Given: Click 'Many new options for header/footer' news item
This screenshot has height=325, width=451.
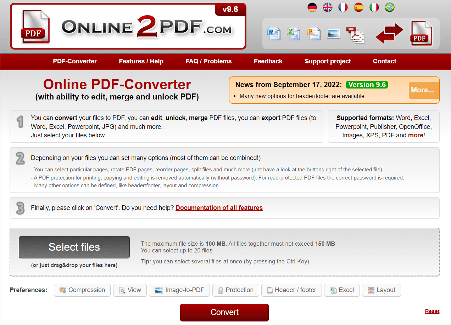Looking at the screenshot, I should click(x=302, y=96).
